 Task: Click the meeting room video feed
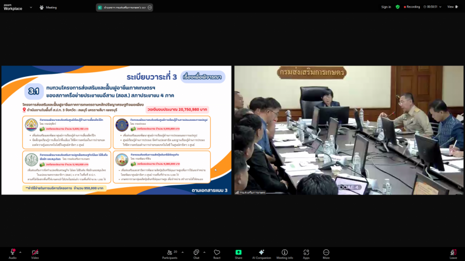[x=349, y=130]
